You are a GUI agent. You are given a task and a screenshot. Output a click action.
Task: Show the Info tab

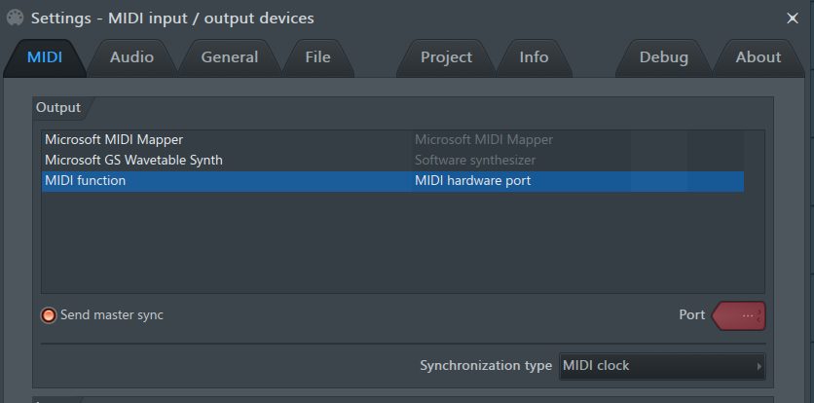tap(534, 57)
